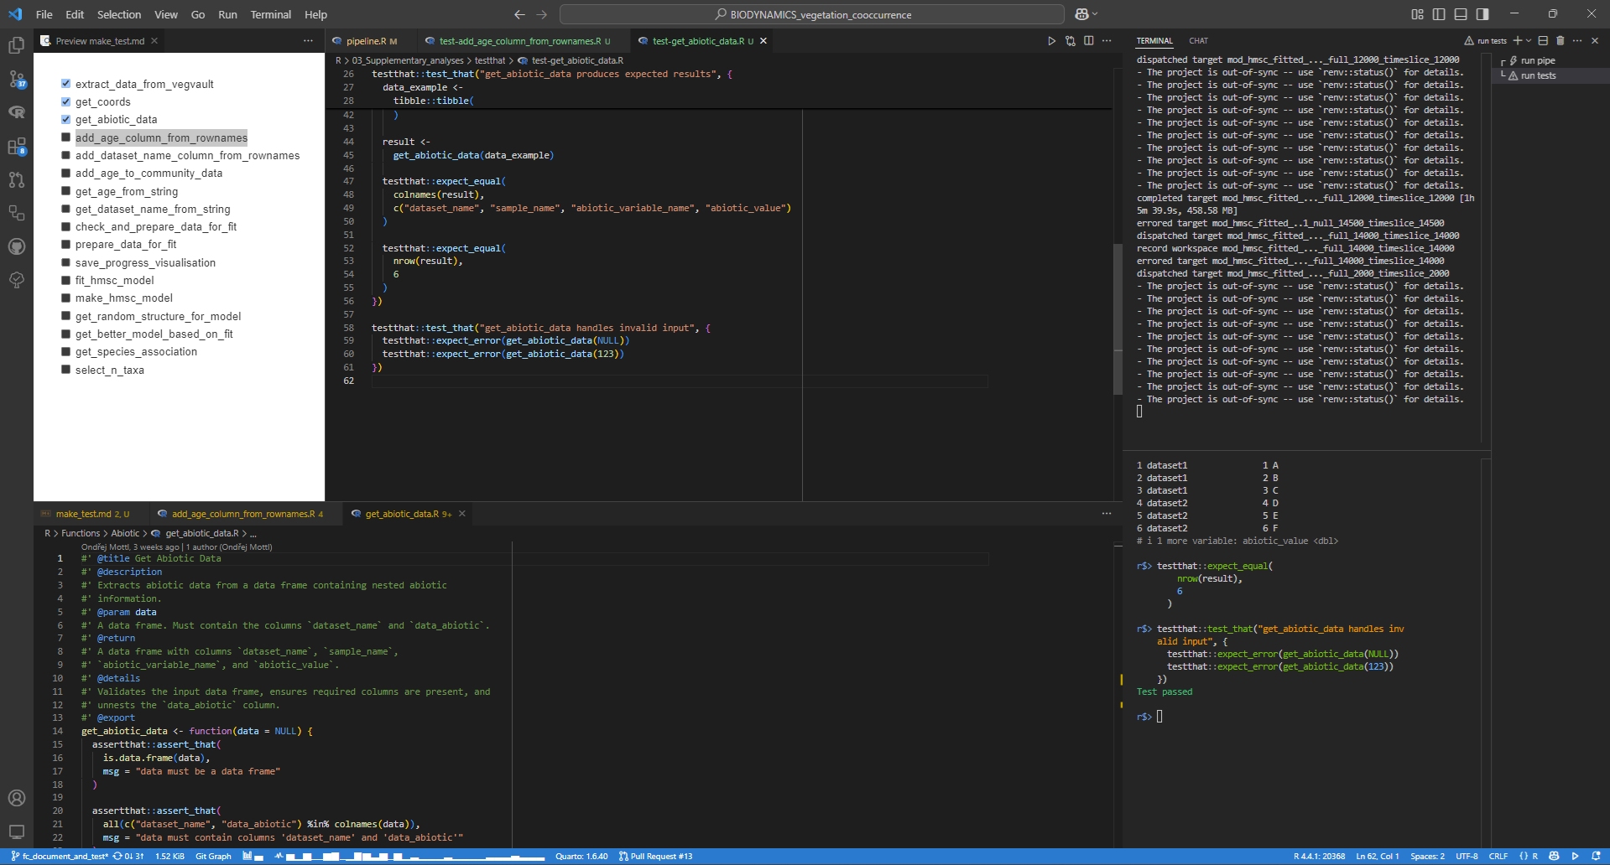Open the Abiotic breadcrumb folder dropdown

tap(125, 533)
